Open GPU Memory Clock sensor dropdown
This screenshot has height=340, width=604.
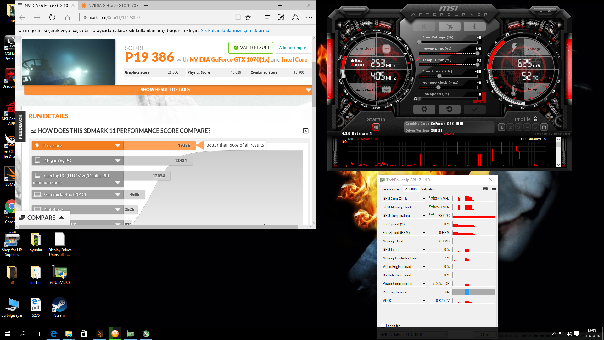[424, 207]
